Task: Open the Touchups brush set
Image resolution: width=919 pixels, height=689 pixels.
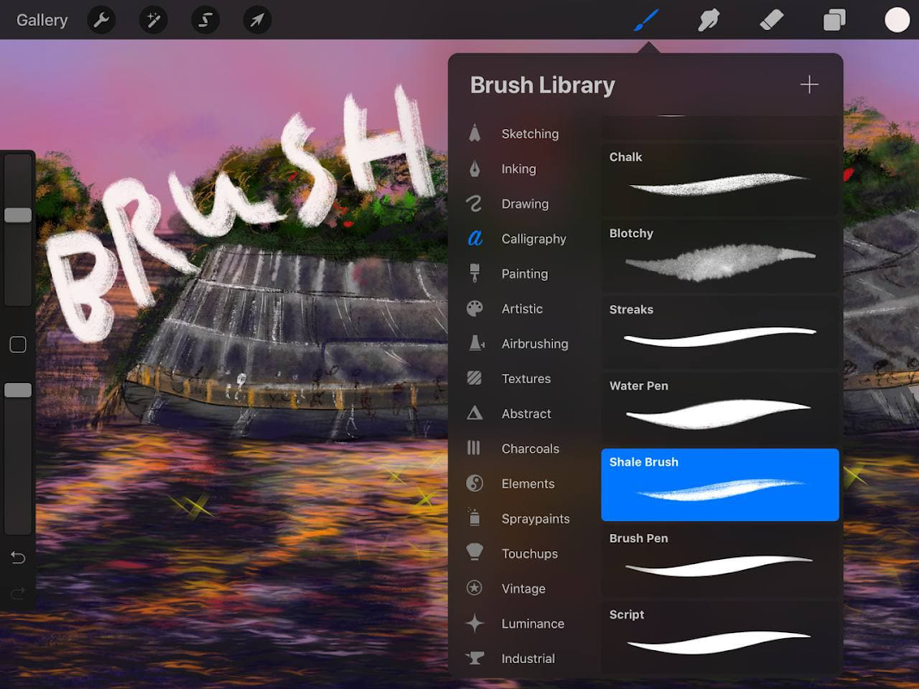Action: [x=529, y=554]
